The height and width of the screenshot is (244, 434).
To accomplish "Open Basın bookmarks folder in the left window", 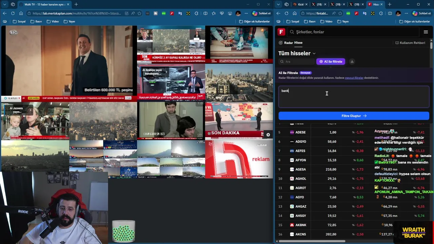I will coord(36,21).
